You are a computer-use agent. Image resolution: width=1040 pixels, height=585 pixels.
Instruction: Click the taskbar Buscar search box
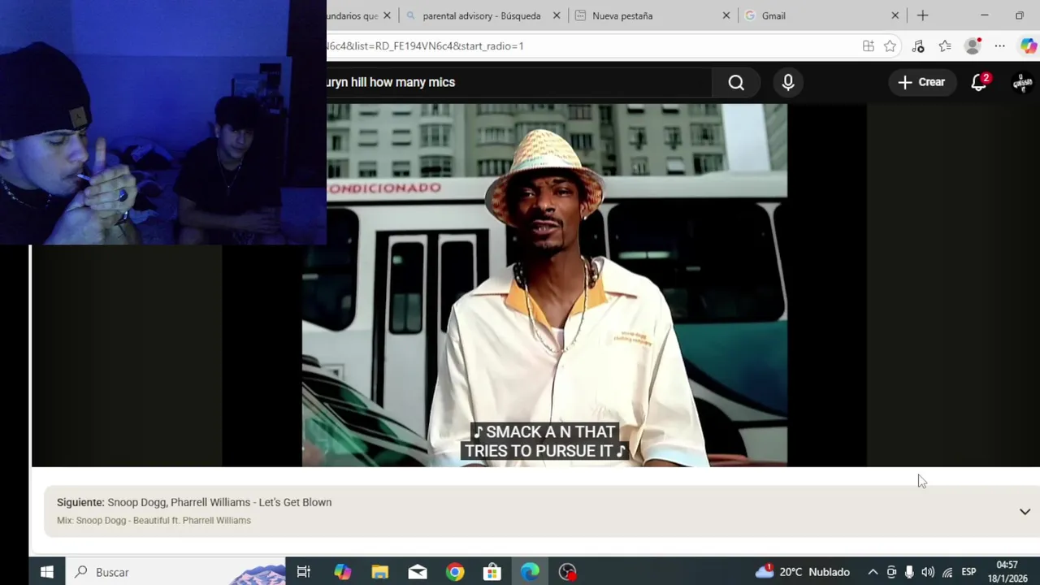click(x=175, y=572)
